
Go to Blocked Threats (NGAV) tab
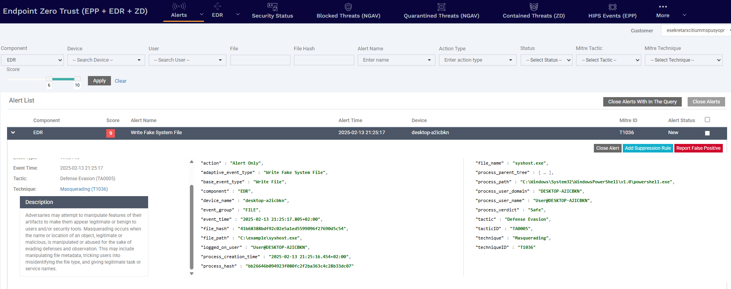coord(348,16)
